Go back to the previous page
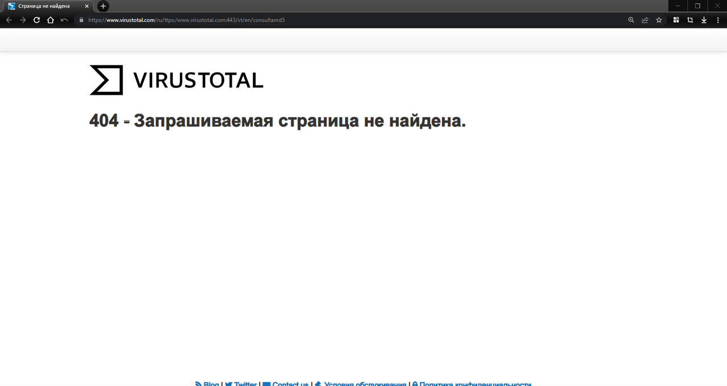This screenshot has height=386, width=727. click(9, 20)
